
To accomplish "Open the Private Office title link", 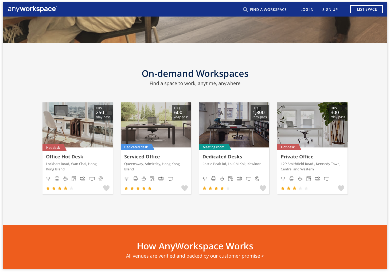I will pos(297,157).
